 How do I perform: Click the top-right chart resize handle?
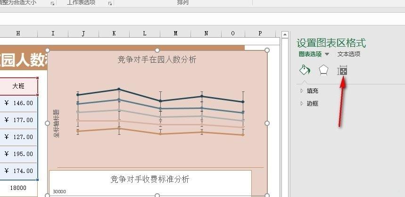point(267,50)
